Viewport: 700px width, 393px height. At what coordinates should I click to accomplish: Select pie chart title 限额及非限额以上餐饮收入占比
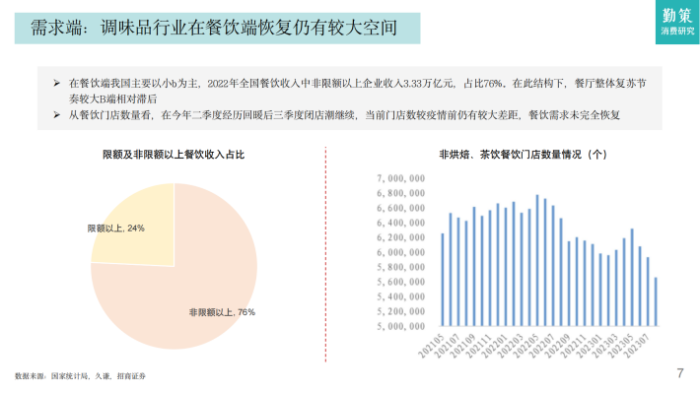click(174, 155)
